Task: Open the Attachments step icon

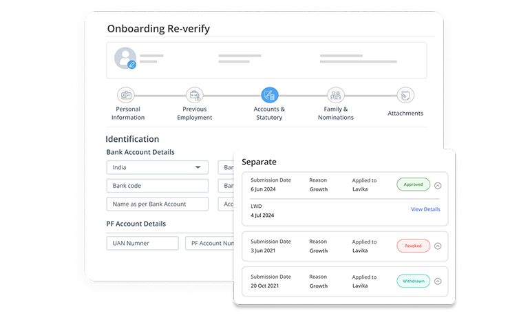Action: click(x=405, y=95)
